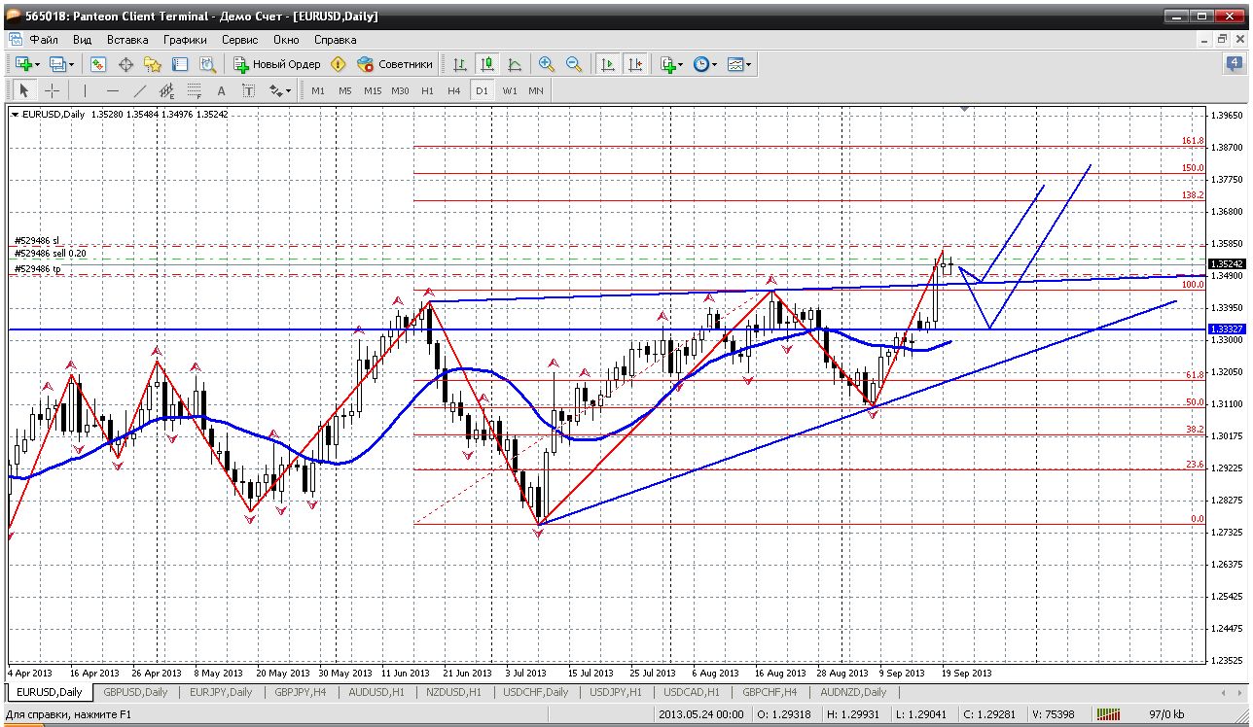This screenshot has height=727, width=1253.
Task: Open the Market Watch window icon
Action: [x=98, y=64]
